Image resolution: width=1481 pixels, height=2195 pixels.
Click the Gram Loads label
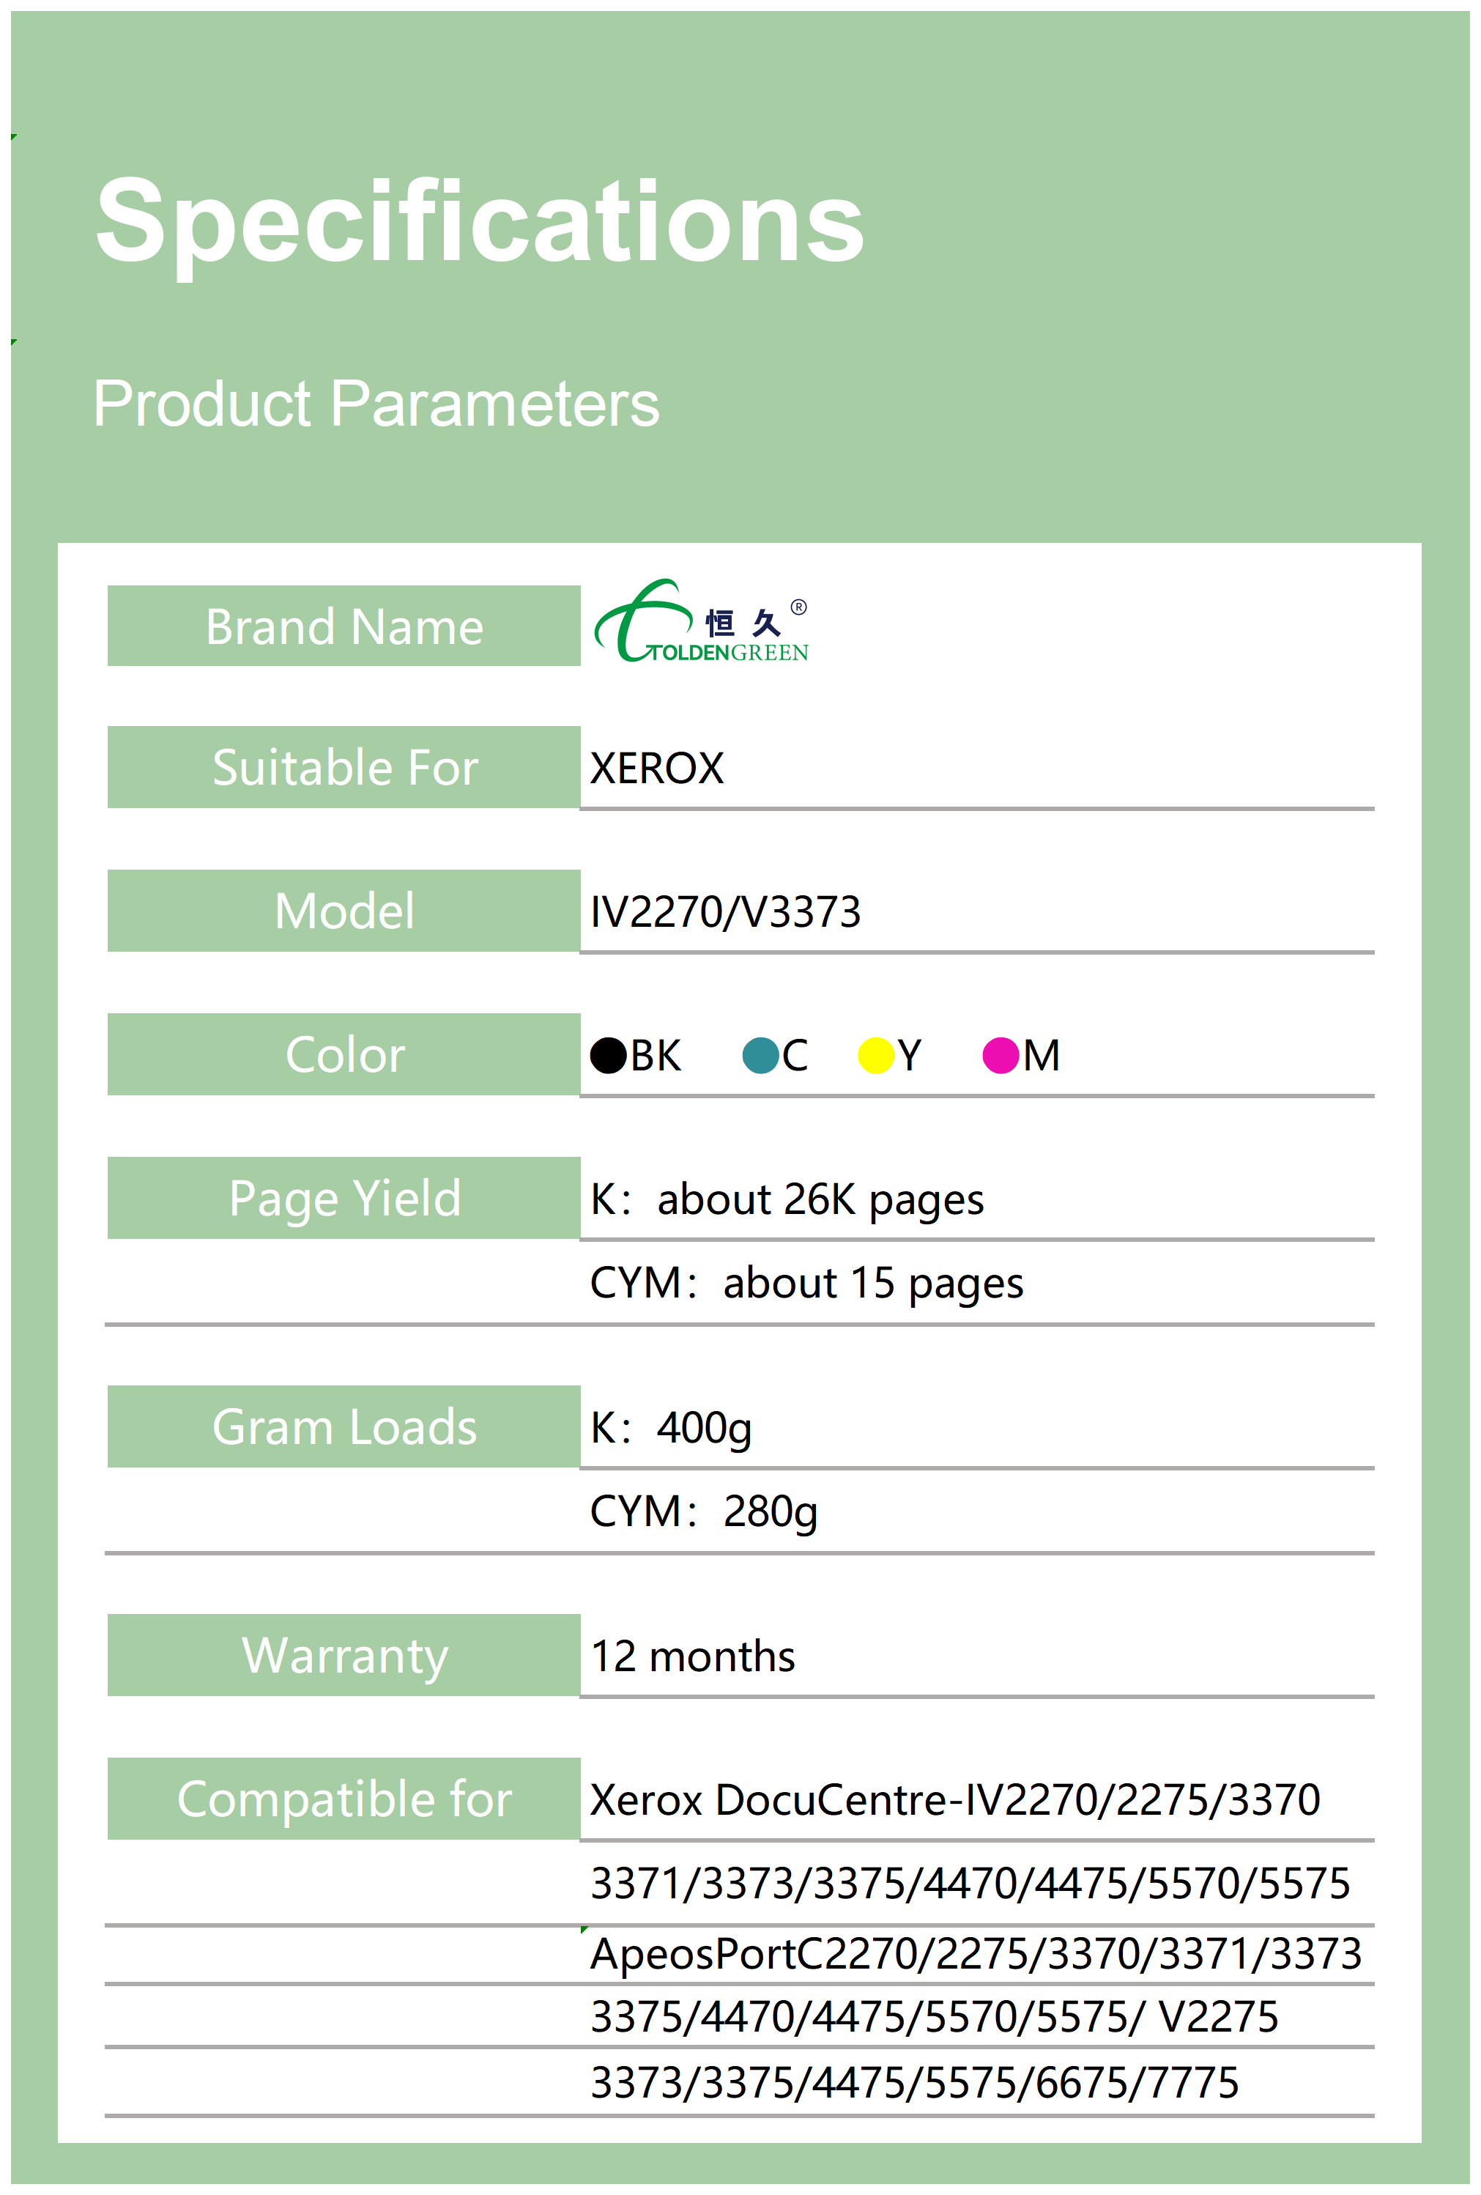tap(344, 1426)
